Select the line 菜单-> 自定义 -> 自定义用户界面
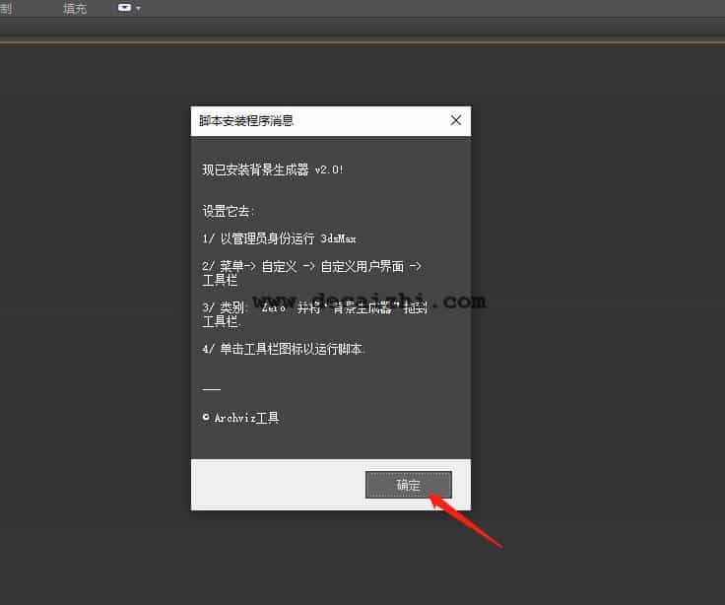This screenshot has height=605, width=725. tap(311, 266)
